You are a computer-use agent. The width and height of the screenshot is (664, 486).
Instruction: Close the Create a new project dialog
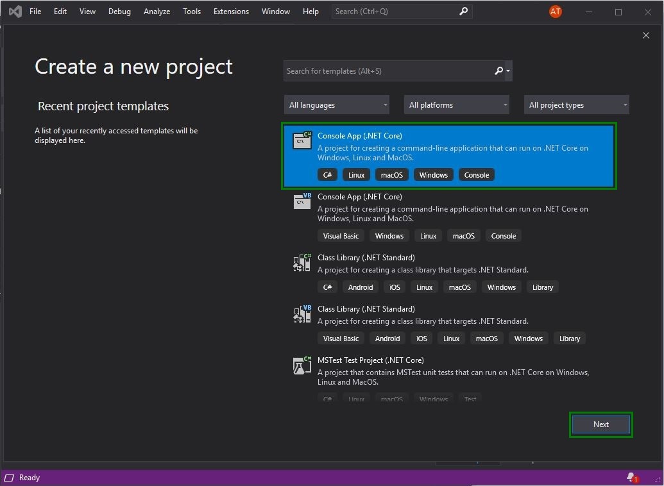coord(646,35)
